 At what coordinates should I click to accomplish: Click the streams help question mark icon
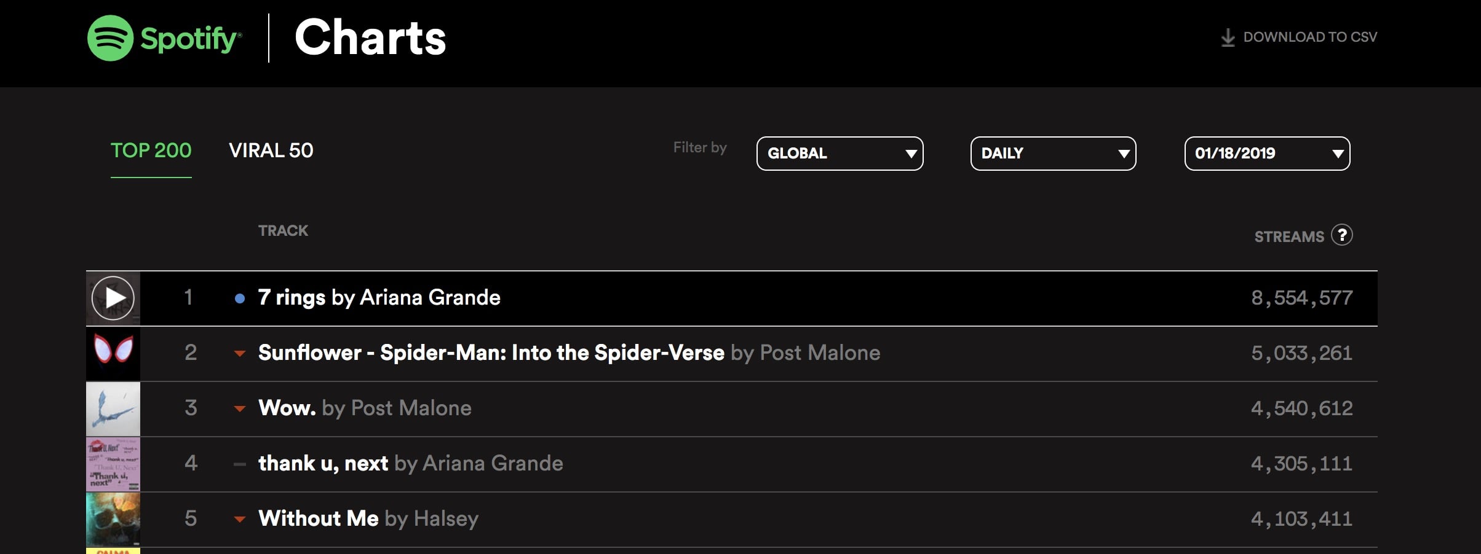(x=1341, y=235)
